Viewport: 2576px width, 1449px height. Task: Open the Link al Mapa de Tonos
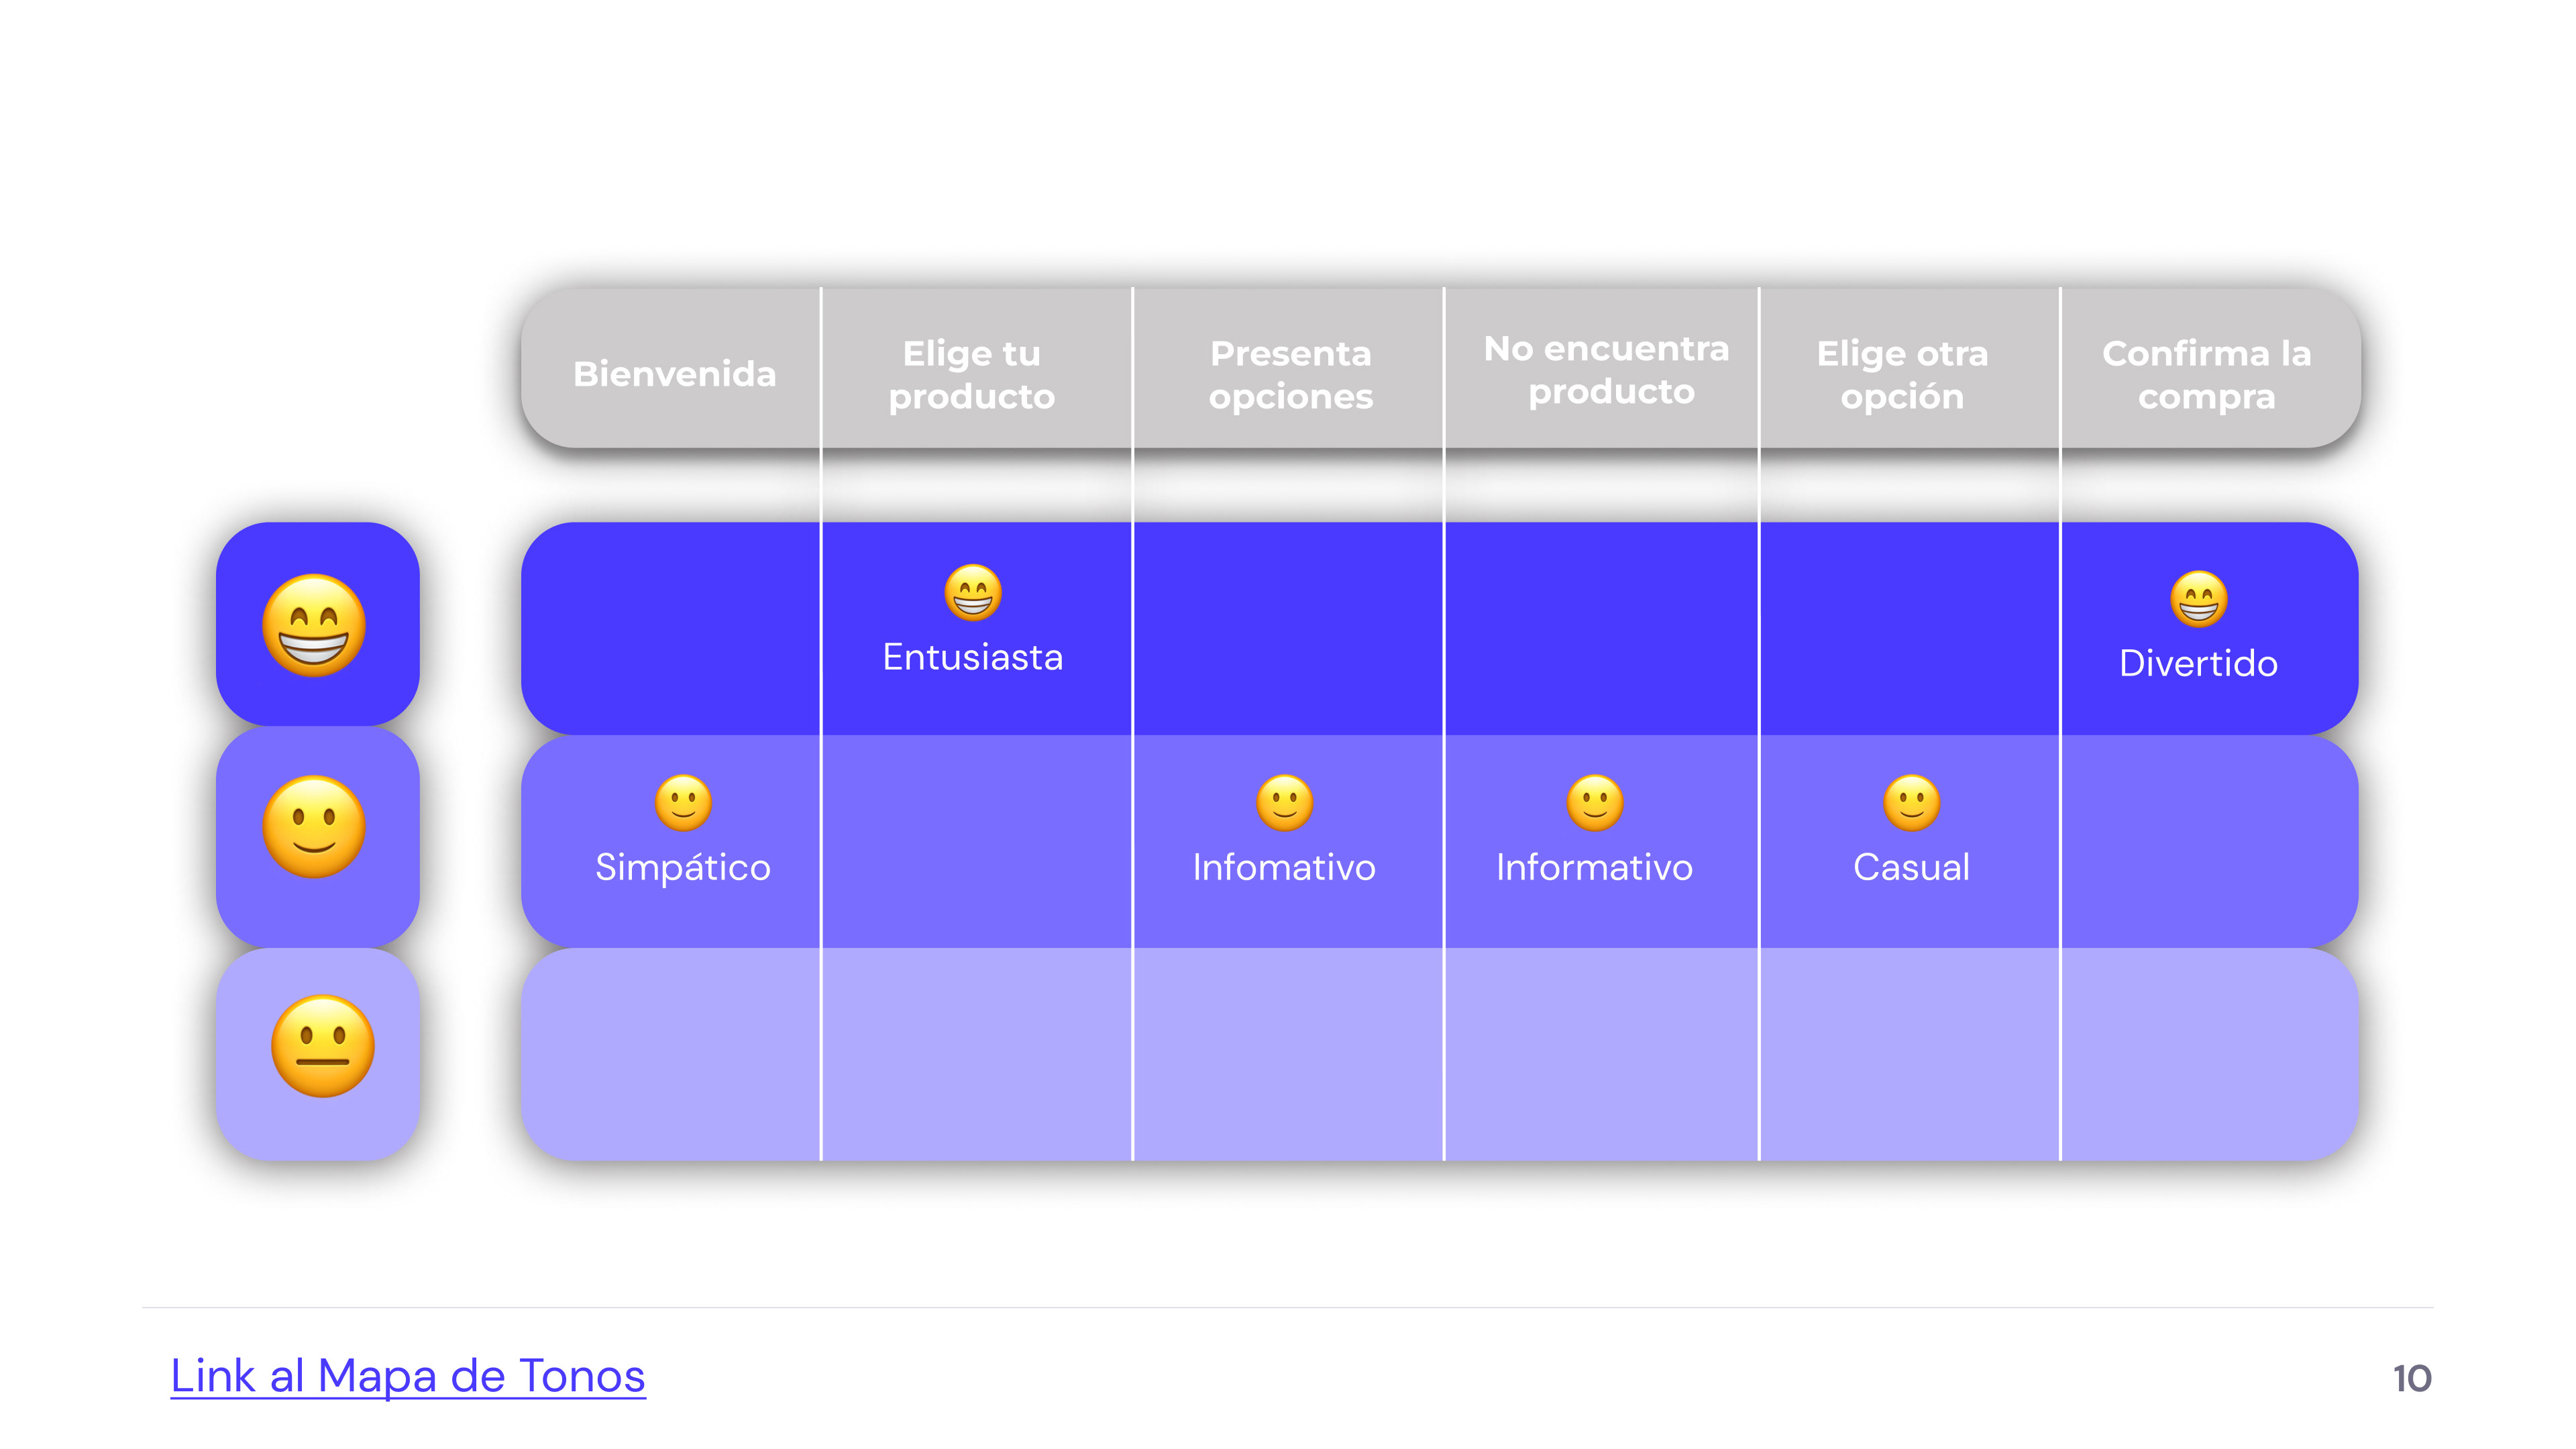(408, 1376)
